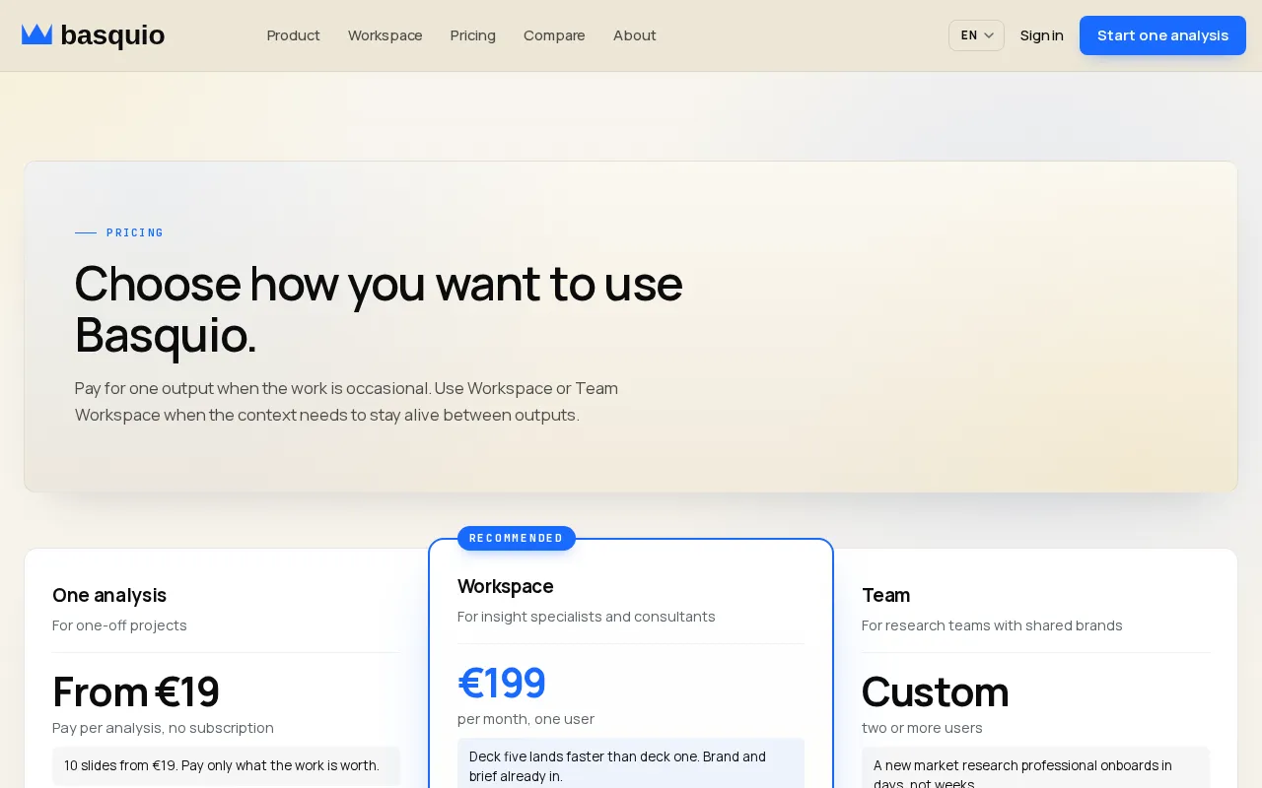1262x788 pixels.
Task: Click 'per month, one user' text
Action: click(x=526, y=719)
